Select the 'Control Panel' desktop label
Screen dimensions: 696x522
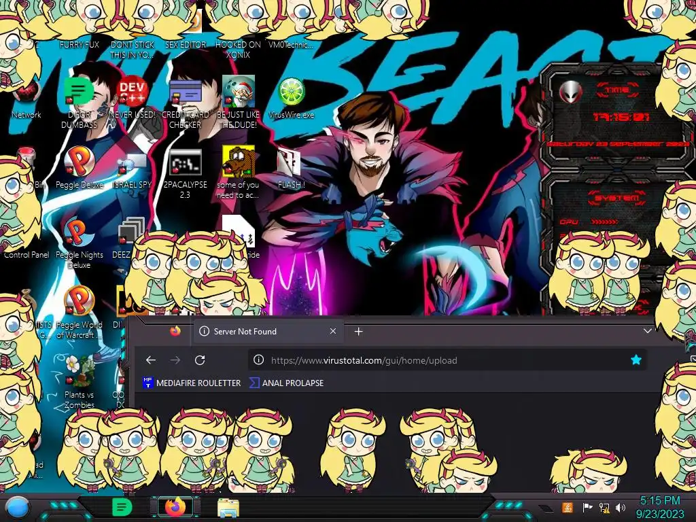pos(27,255)
